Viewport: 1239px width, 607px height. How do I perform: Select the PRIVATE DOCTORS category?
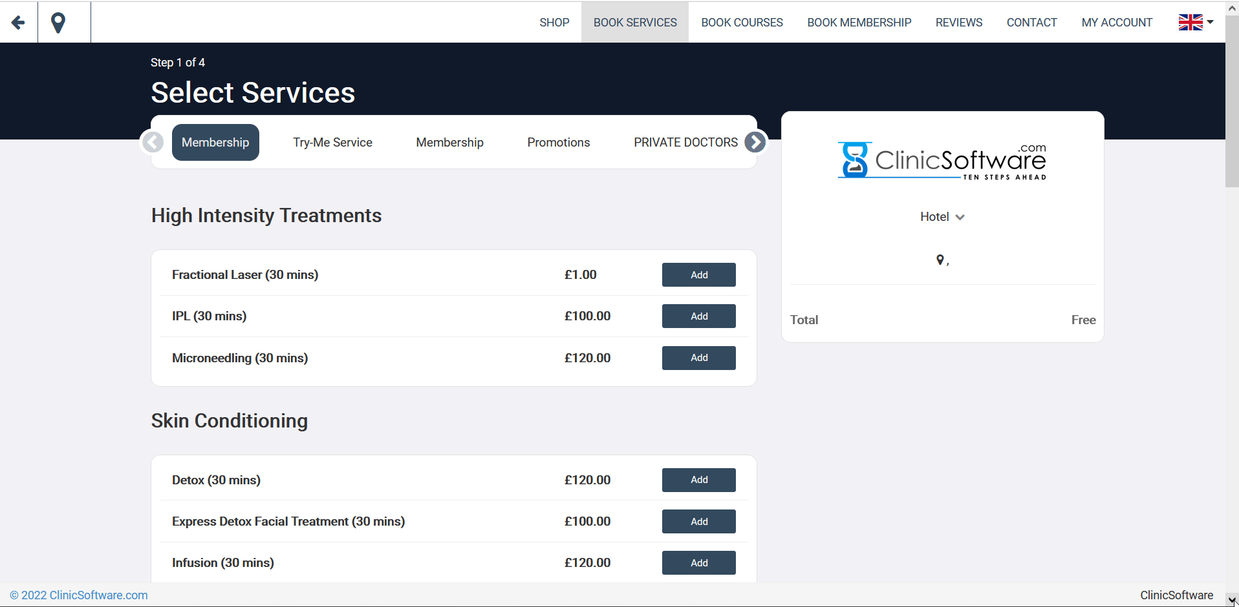[685, 142]
